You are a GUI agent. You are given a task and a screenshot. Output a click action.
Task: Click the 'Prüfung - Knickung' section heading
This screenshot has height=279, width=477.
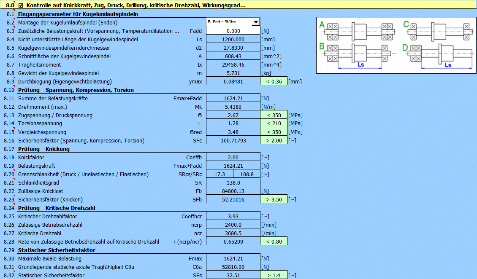[43, 149]
